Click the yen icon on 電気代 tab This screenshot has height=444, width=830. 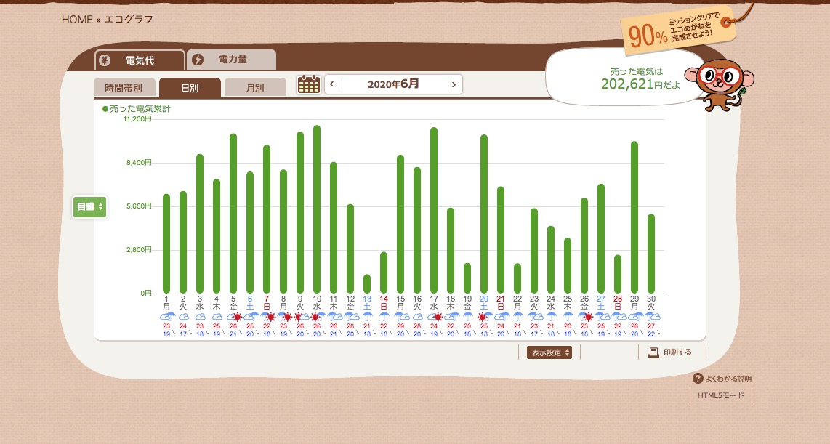click(x=105, y=60)
